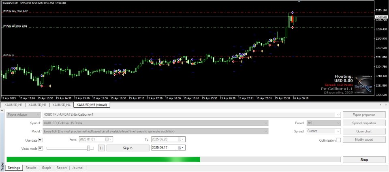Click the Spread 112 Points text

(x=339, y=85)
